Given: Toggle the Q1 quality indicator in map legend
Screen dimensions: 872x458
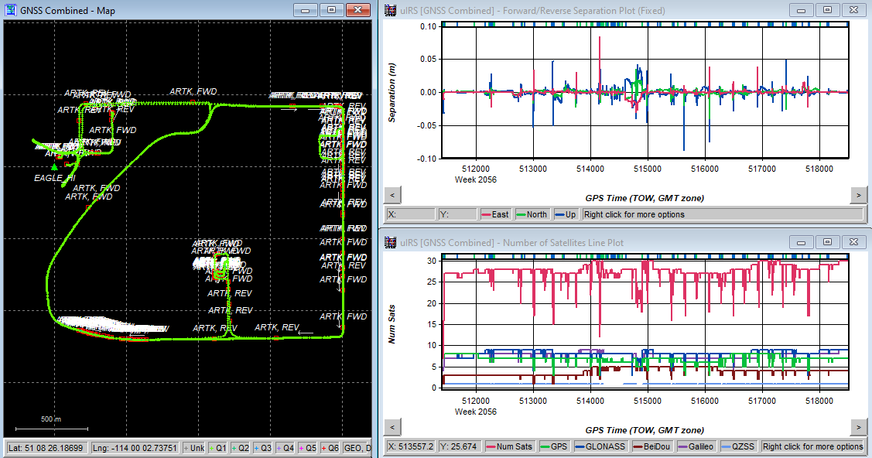Looking at the screenshot, I should pos(218,447).
